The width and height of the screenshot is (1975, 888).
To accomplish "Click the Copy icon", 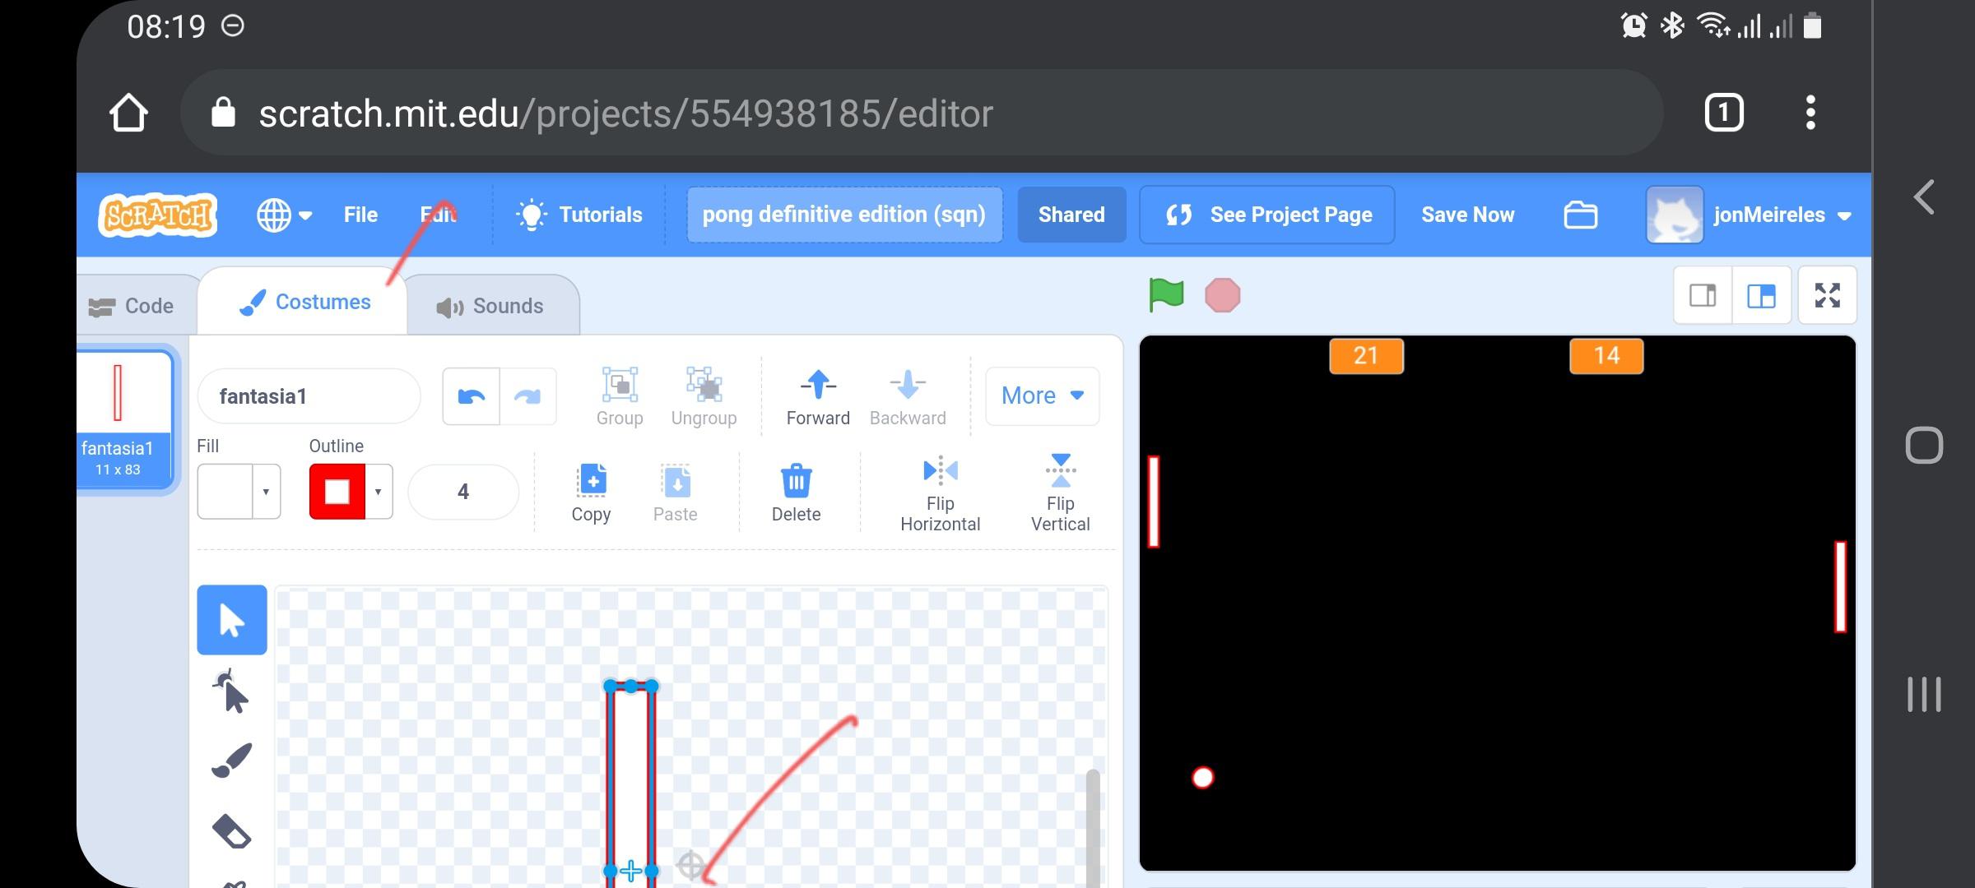I will [591, 493].
